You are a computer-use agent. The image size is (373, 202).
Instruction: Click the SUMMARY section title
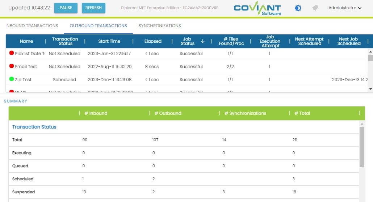16,101
